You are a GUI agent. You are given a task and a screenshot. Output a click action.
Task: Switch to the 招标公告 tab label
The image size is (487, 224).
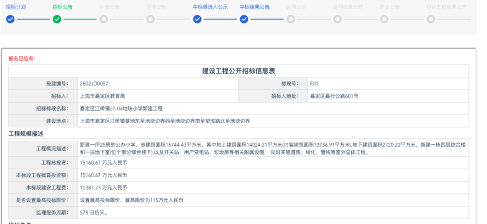coord(62,7)
